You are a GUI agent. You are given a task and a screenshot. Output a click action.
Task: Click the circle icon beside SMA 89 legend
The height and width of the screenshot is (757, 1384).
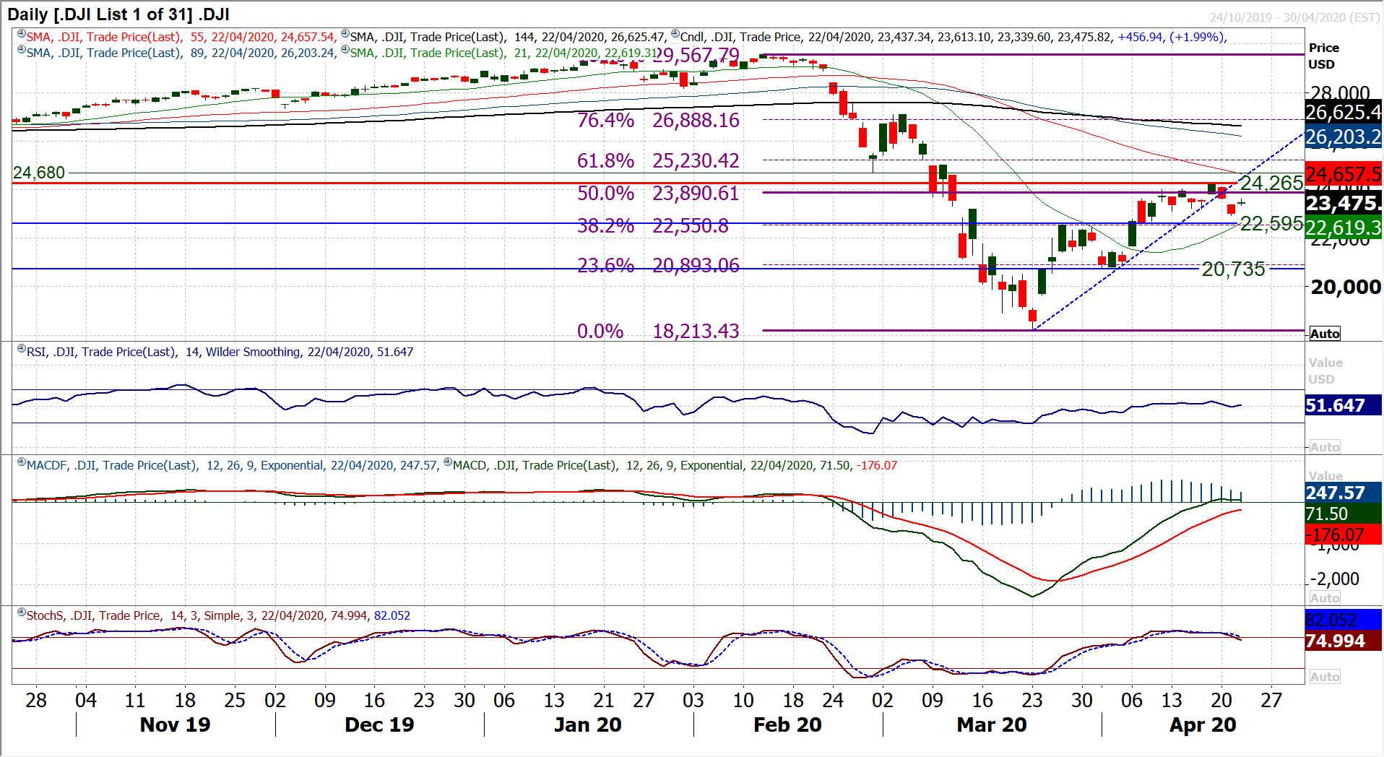pos(22,50)
